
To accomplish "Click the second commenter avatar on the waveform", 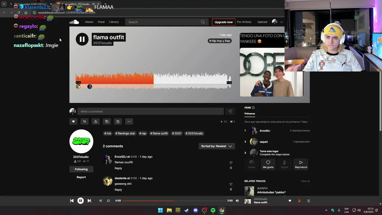I will coord(90,87).
